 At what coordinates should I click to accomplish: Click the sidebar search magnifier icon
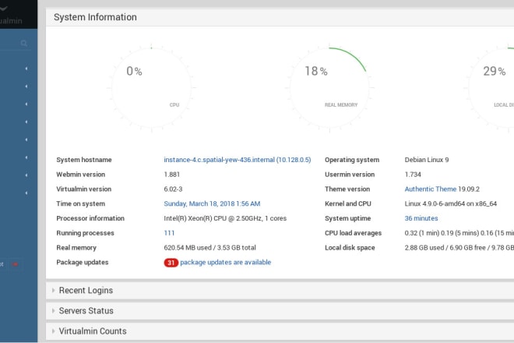coord(23,44)
